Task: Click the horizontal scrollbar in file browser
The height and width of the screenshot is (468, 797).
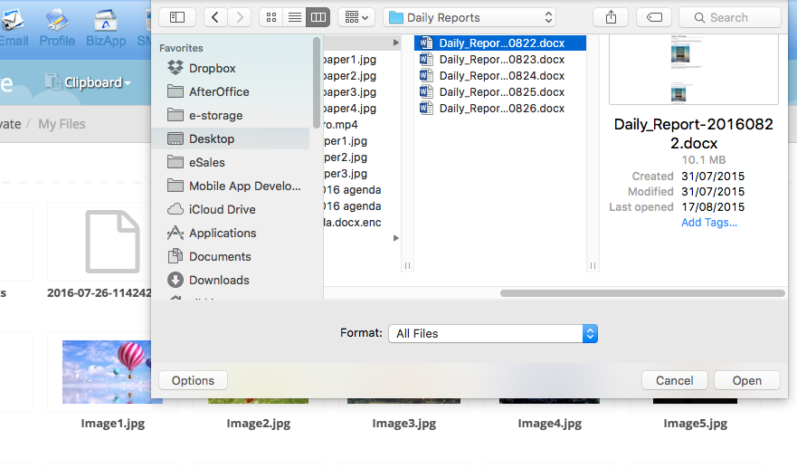Action: pos(642,293)
